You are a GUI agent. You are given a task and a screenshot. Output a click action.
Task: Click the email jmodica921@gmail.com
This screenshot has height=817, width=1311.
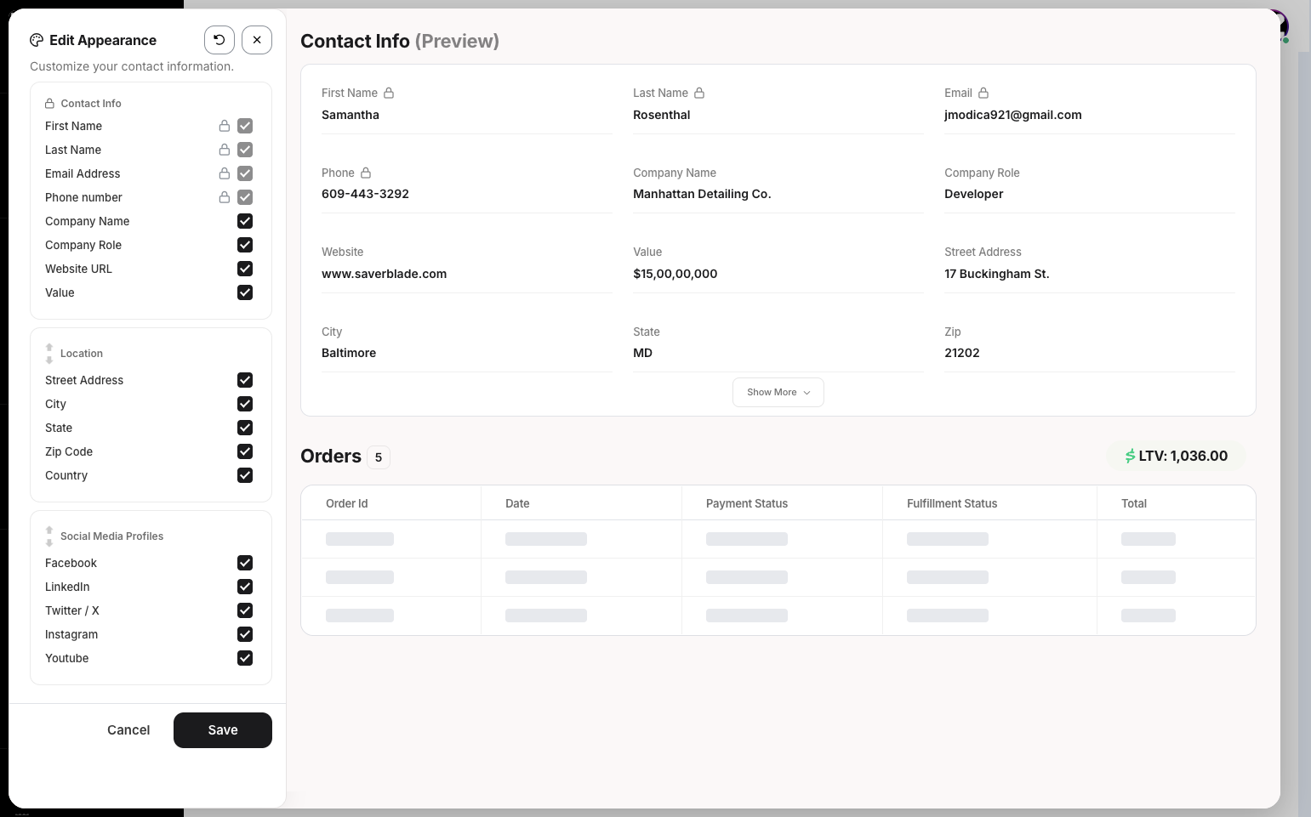[1013, 115]
